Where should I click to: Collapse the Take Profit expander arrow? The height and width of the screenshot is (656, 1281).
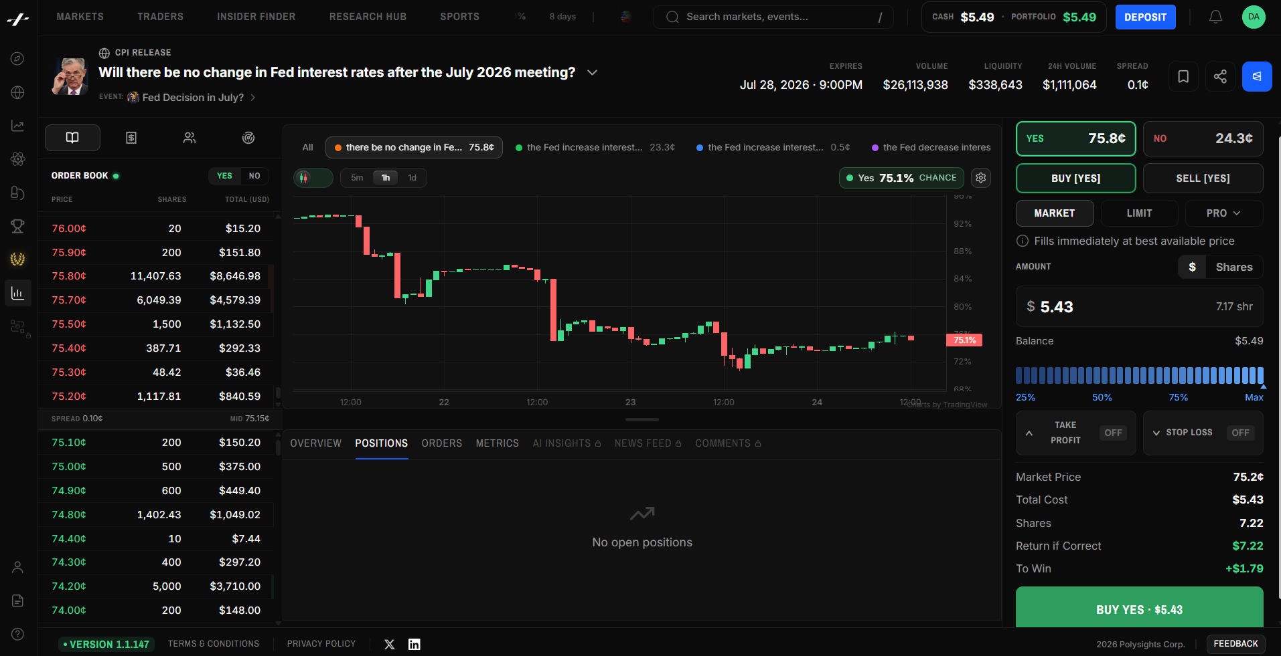pos(1029,433)
